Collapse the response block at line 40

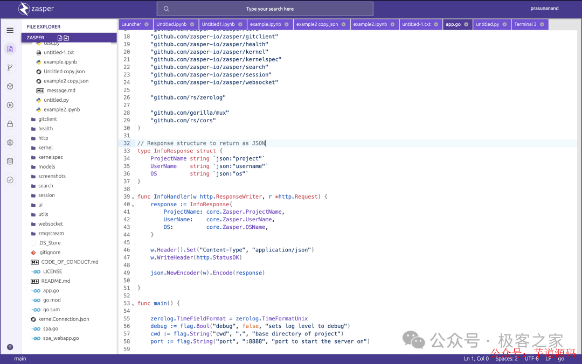(133, 205)
